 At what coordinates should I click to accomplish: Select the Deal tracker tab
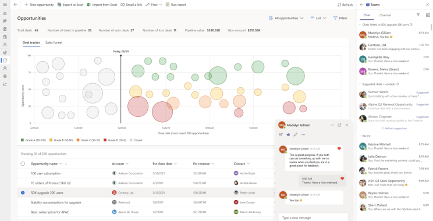(x=31, y=42)
